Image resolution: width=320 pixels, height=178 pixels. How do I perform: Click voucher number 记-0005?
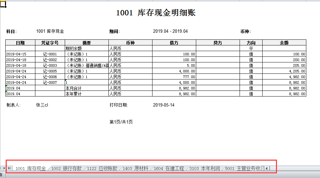50,71
